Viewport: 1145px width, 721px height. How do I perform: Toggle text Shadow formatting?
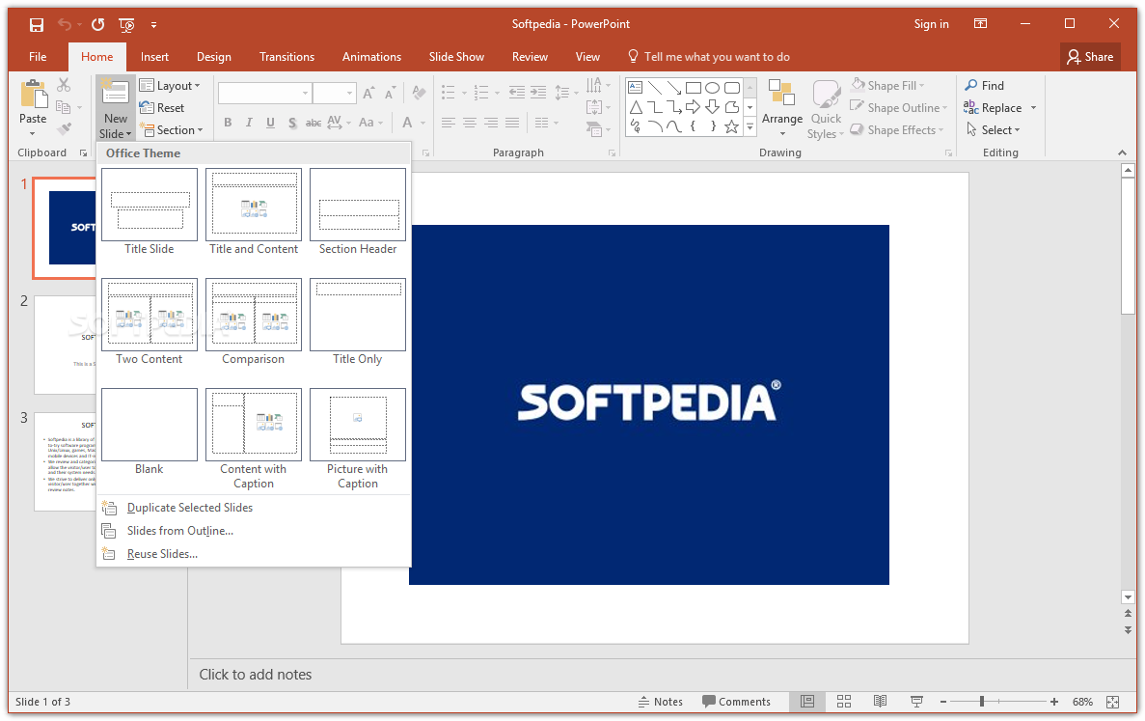pos(292,123)
